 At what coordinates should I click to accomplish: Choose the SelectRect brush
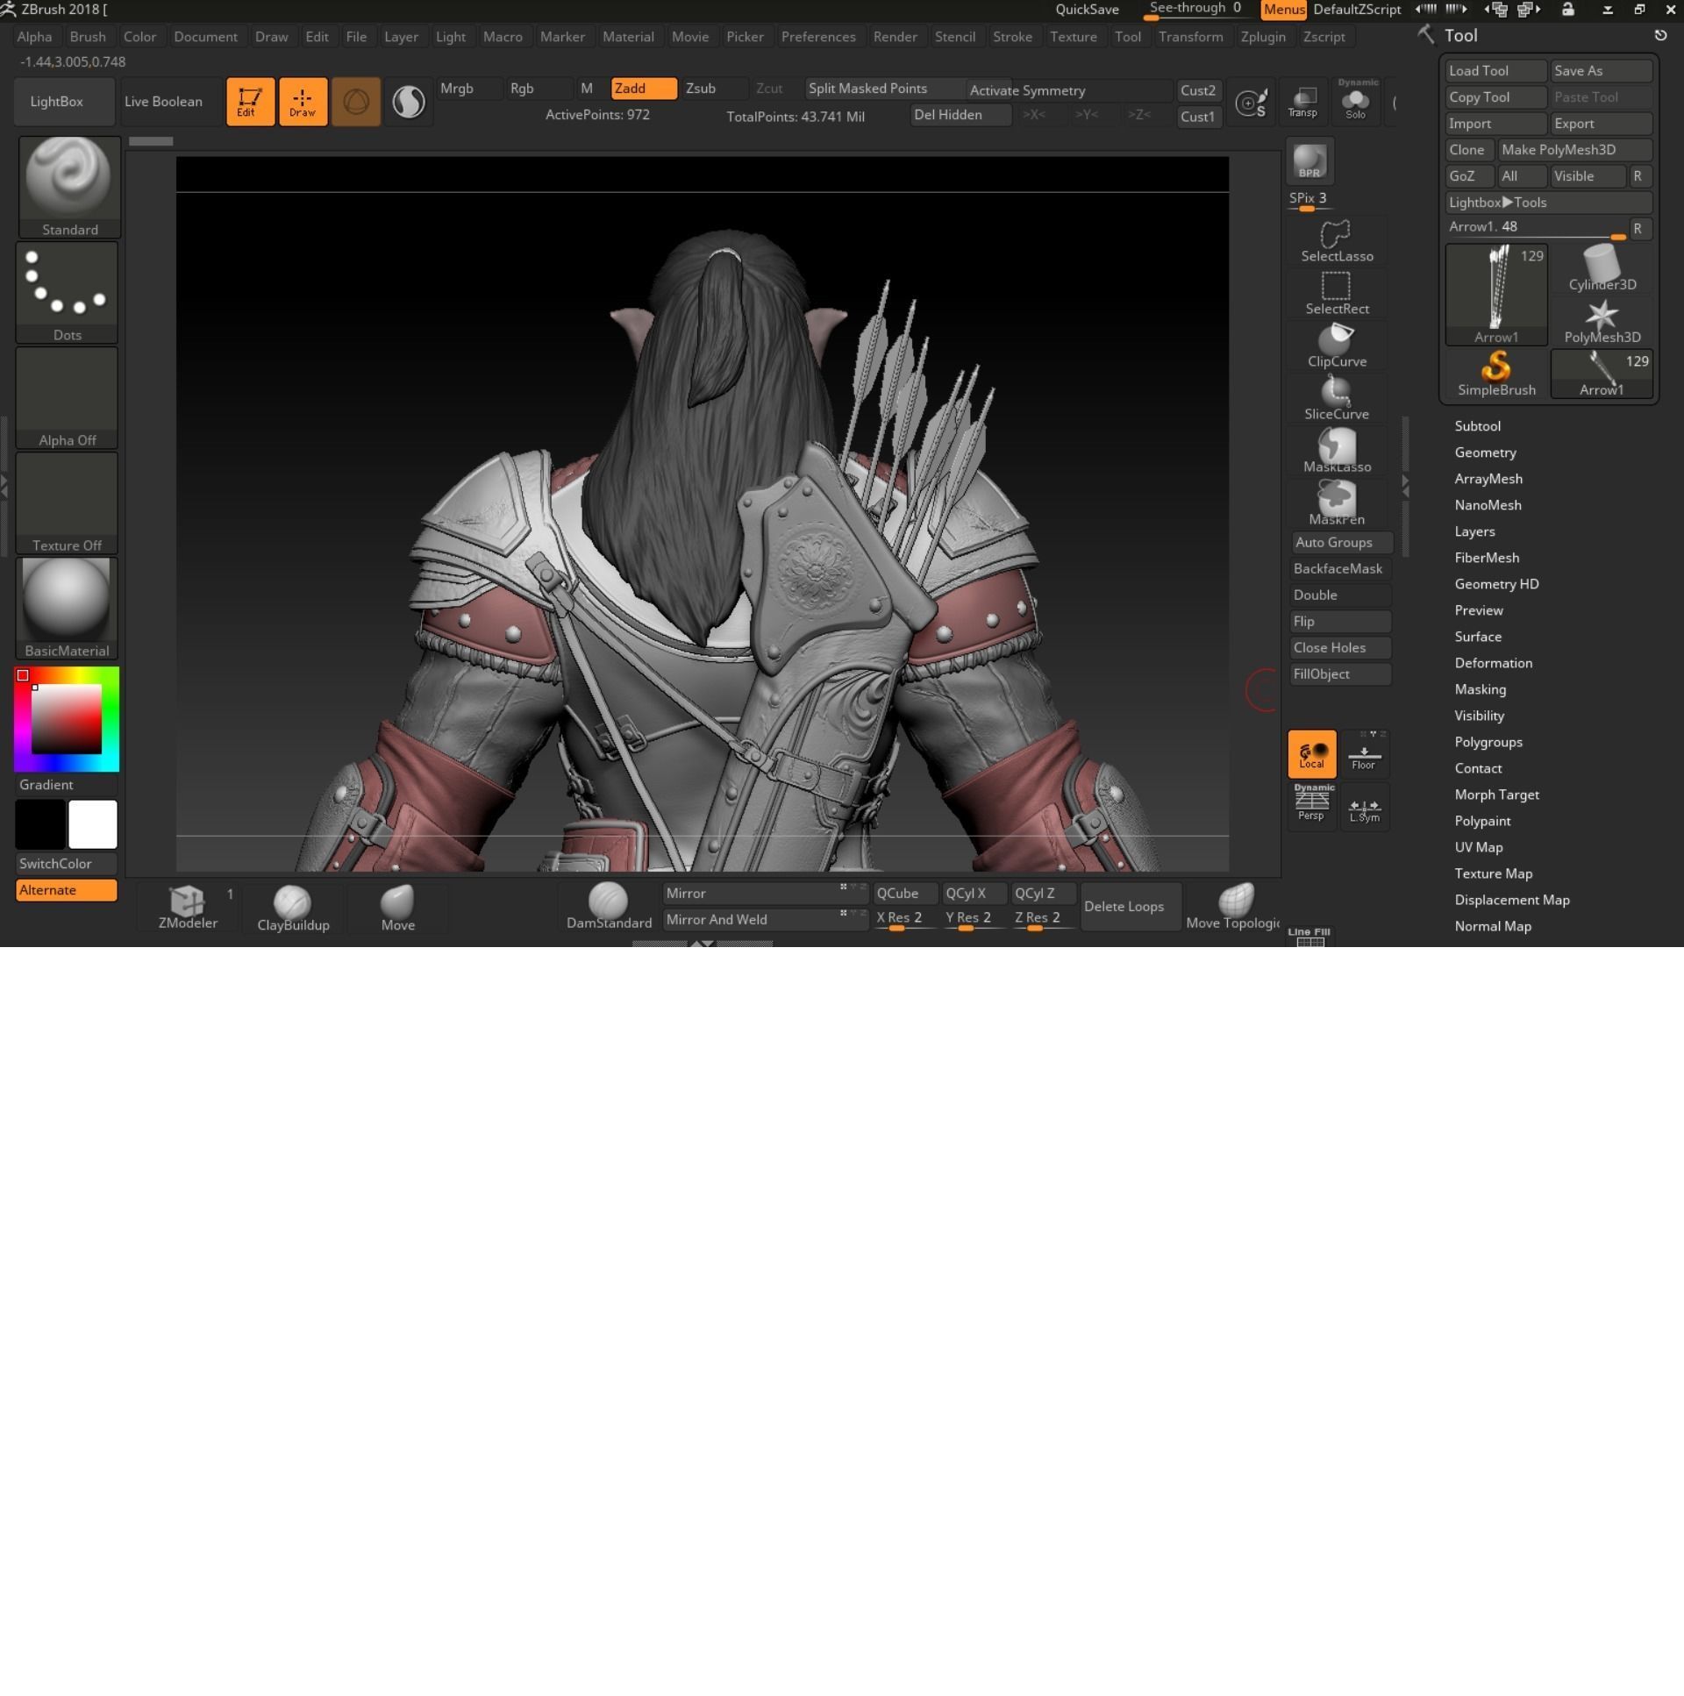point(1337,294)
